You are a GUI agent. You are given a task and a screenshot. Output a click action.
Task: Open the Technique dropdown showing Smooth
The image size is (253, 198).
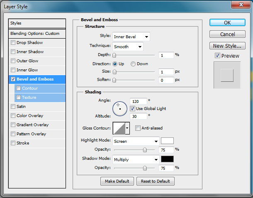(127, 46)
